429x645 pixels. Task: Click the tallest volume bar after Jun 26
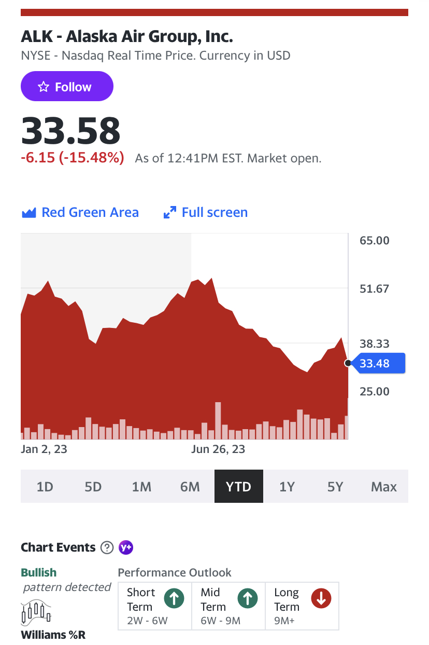click(218, 421)
